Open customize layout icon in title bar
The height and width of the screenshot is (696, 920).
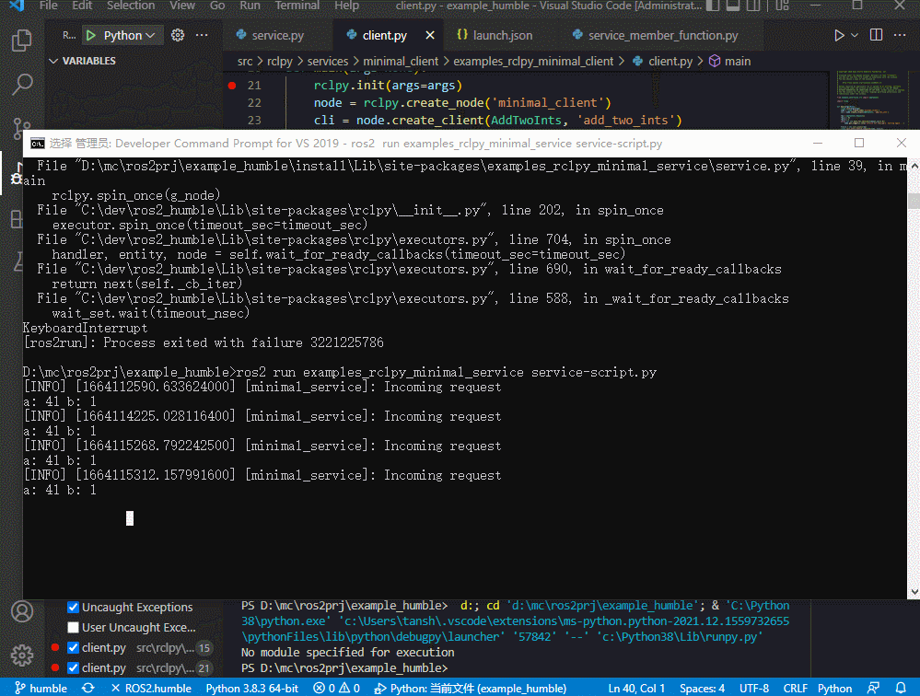[782, 6]
